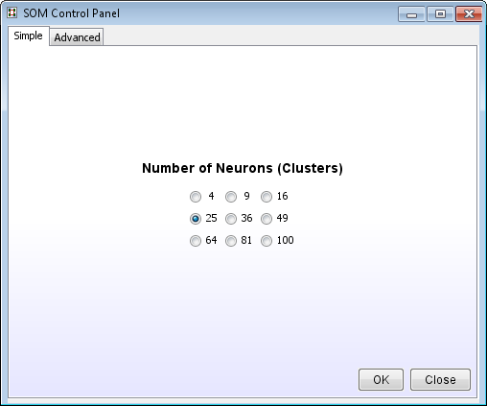Close the window with the red X

[469, 14]
